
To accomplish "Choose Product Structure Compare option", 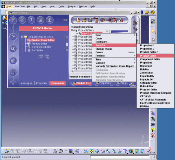I will [x=155, y=93].
